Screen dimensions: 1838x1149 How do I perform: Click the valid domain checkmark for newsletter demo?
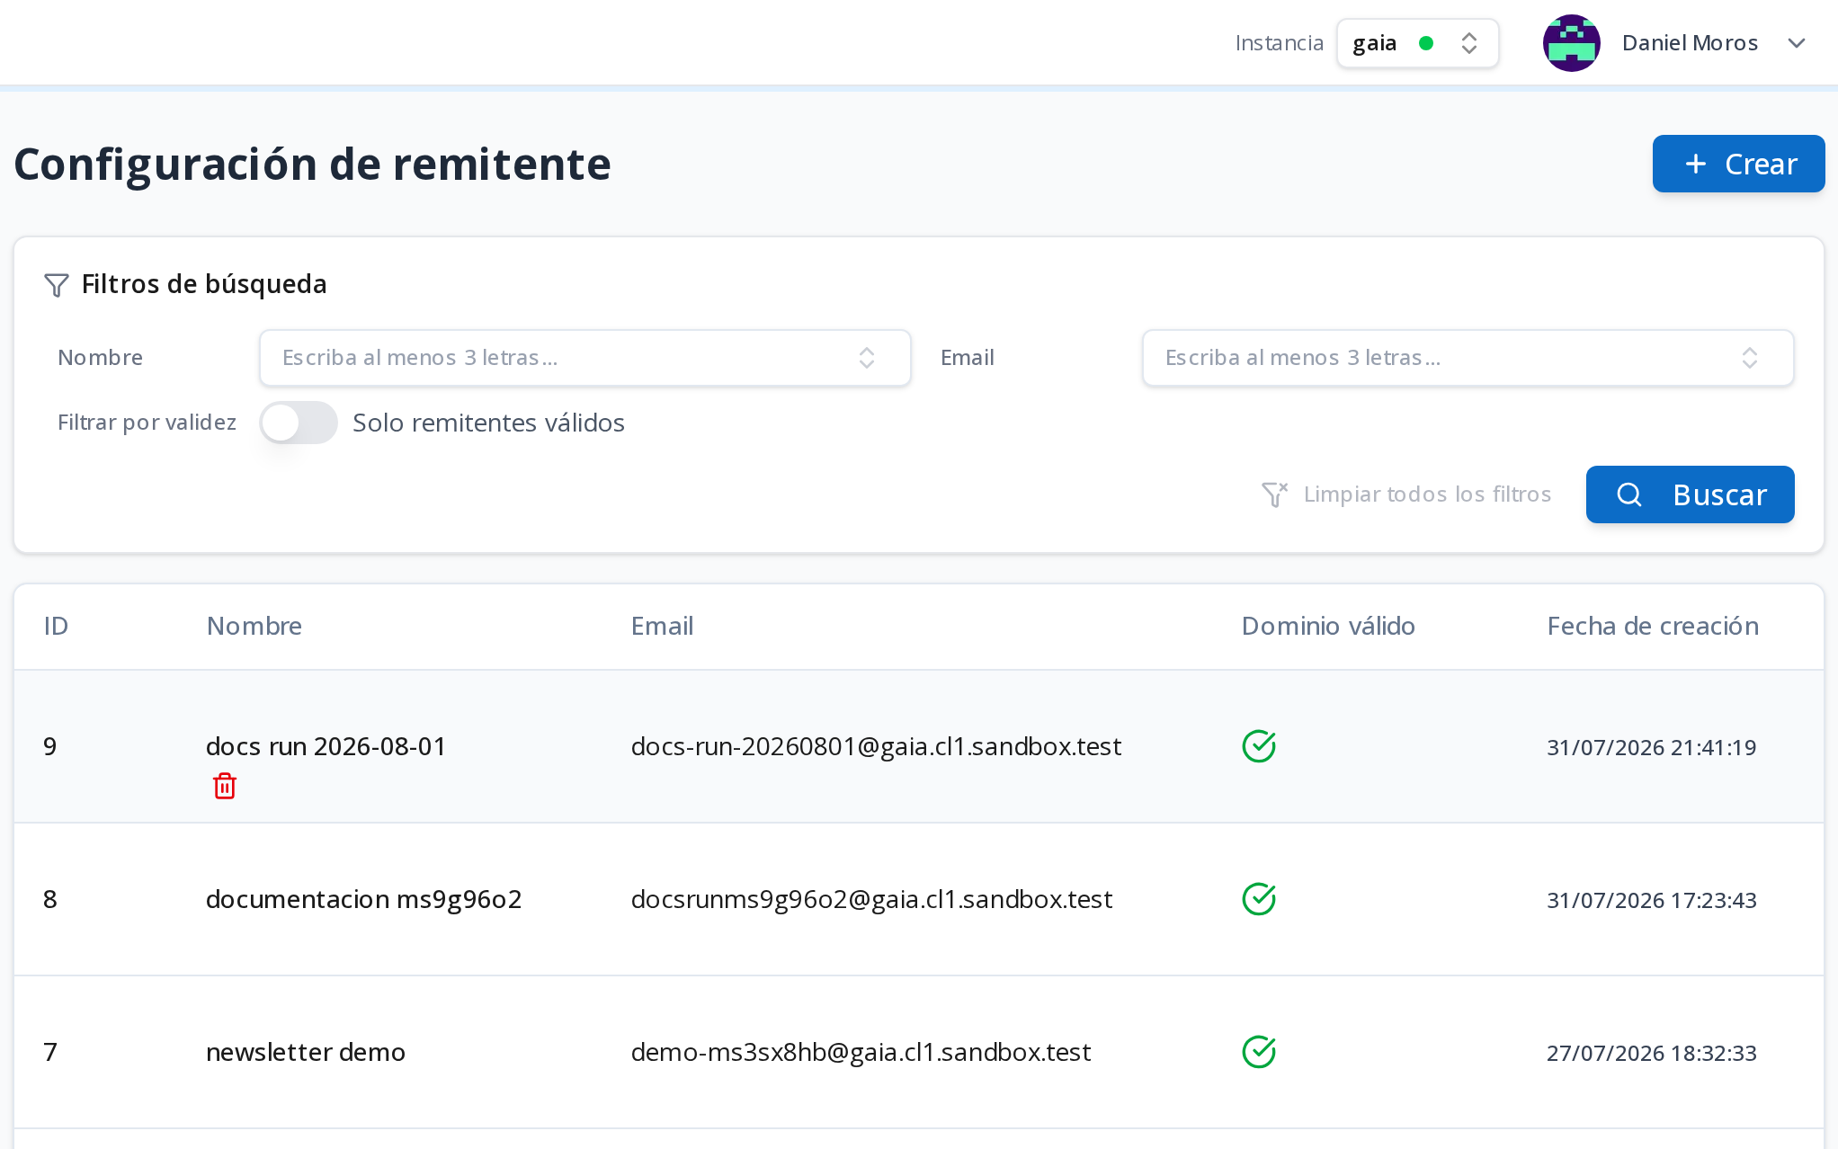[1259, 1052]
